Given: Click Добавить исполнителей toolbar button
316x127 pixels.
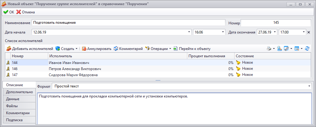Looking at the screenshot, I should (30, 48).
